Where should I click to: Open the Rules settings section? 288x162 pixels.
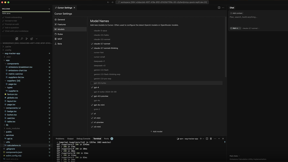(x=70, y=34)
